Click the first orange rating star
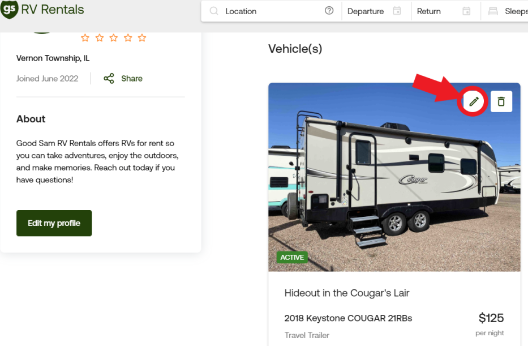Viewport: 528px width, 346px height. [85, 38]
